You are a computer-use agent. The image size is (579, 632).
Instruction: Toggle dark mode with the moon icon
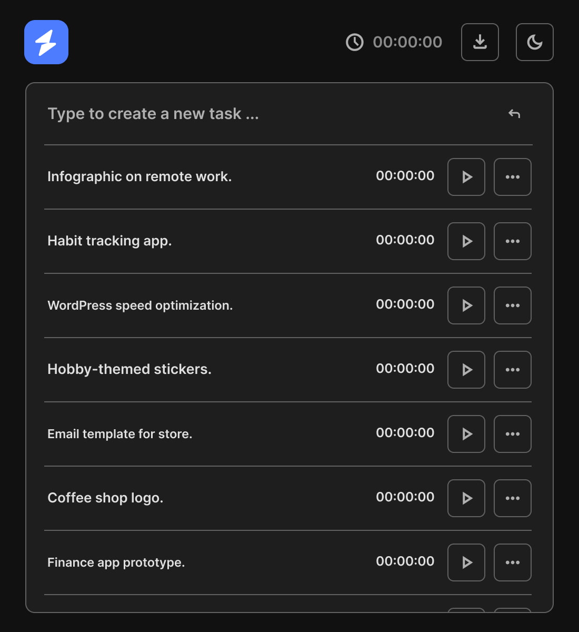(x=534, y=42)
